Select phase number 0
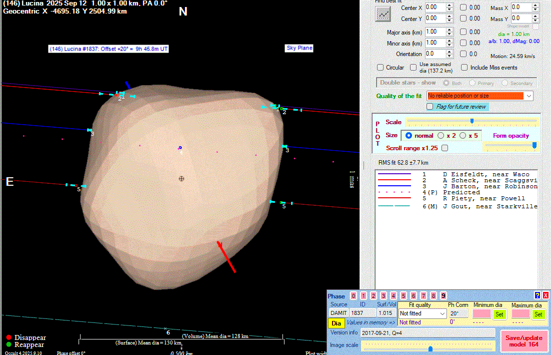This screenshot has height=355, width=551. pos(353,296)
